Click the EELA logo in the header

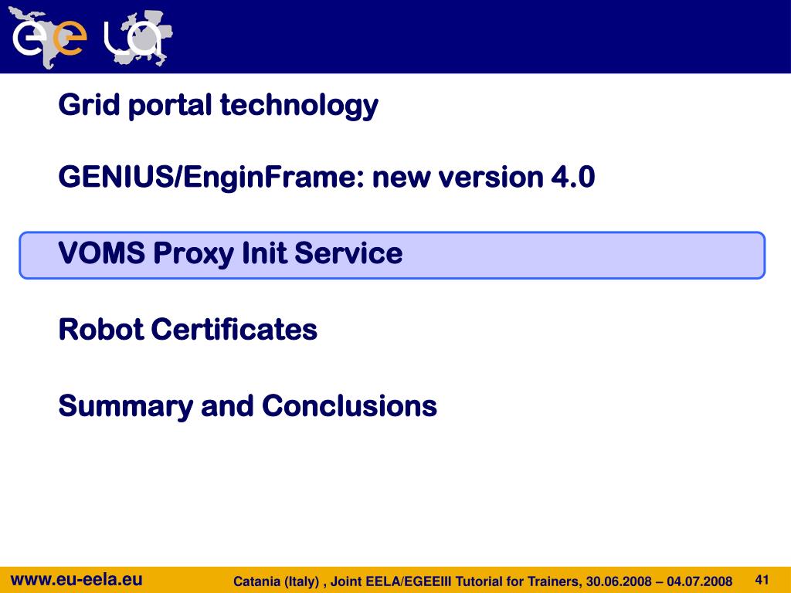(x=91, y=38)
